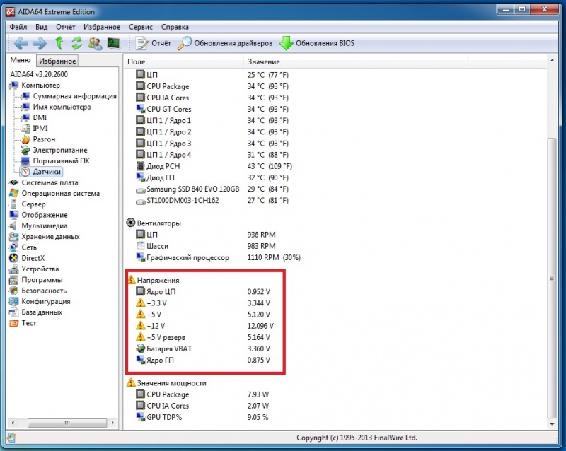The height and width of the screenshot is (451, 566).
Task: Expand the Хранение данных tree node
Action: (50, 237)
